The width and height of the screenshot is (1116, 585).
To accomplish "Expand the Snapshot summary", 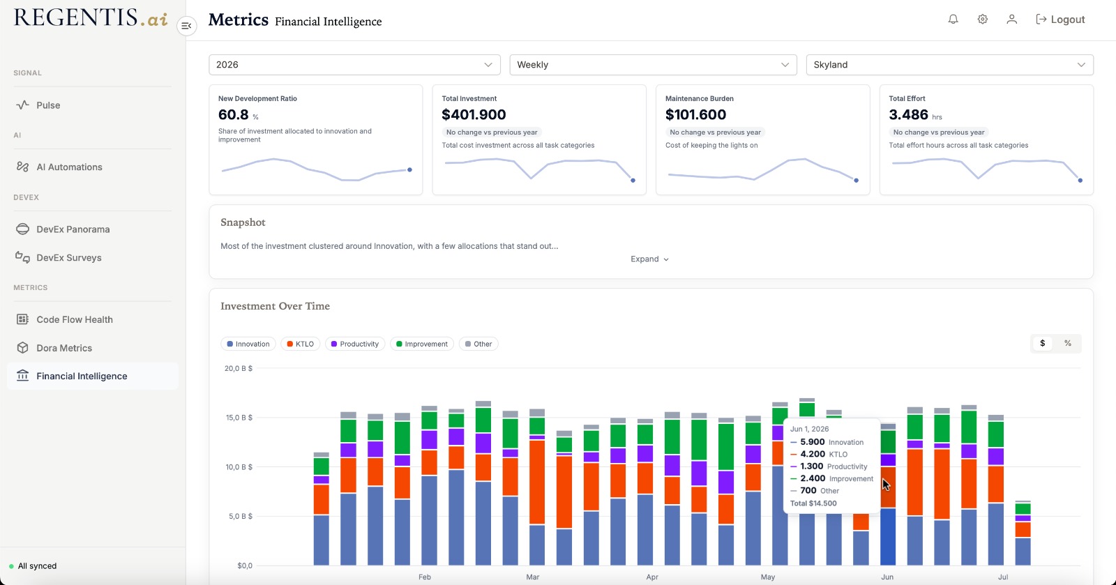I will tap(649, 259).
